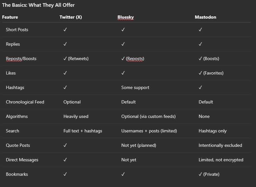The width and height of the screenshot is (256, 187).
Task: Click the Bookmarks checkmark under Bluesky
Action: (x=123, y=174)
